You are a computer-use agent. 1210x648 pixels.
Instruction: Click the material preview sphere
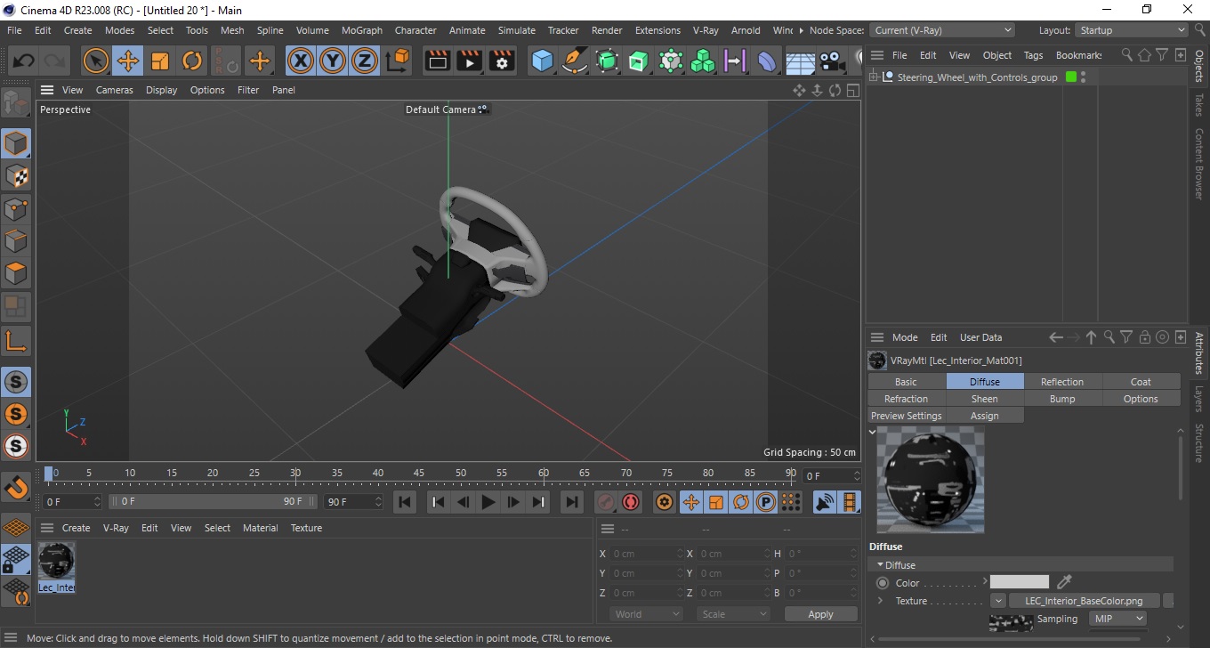[931, 480]
